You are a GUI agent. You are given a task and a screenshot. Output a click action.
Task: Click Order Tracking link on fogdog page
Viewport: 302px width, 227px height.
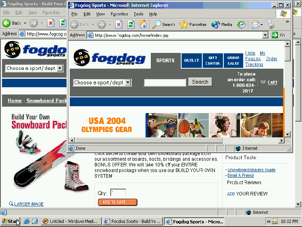261,61
